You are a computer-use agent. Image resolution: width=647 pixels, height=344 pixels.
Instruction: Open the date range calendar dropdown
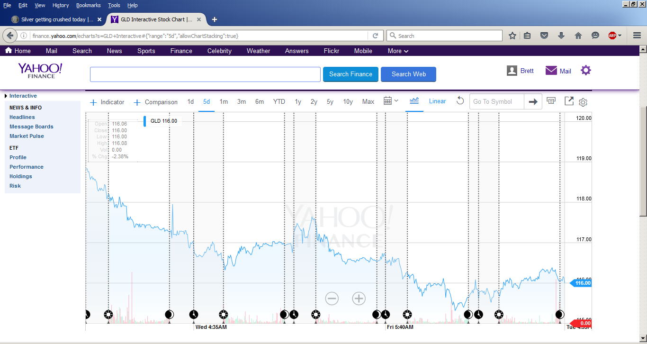tap(391, 101)
